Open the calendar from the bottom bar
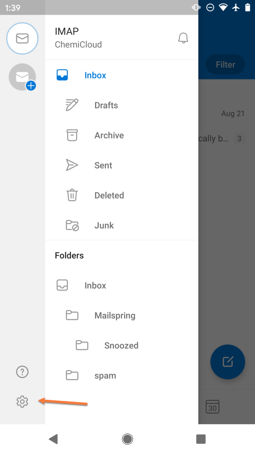 coord(212,406)
